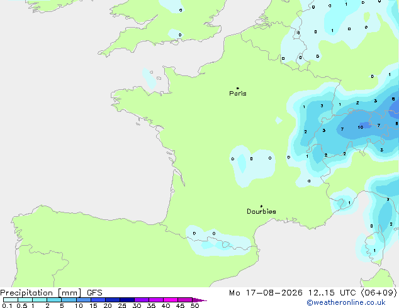Click the forecast date 'Mo 17-08-2026' text
The height and width of the screenshot is (308, 399).
tap(266, 293)
